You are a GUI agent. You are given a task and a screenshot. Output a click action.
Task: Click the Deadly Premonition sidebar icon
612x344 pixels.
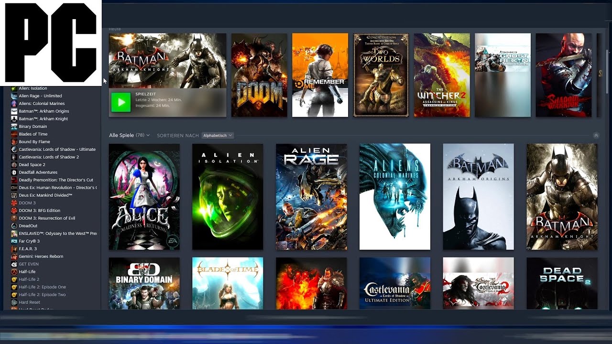pyautogui.click(x=14, y=180)
